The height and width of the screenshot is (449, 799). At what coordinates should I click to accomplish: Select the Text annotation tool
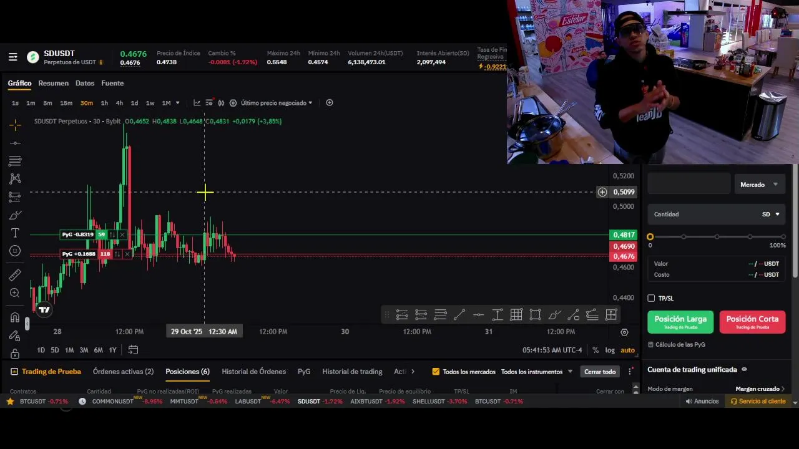[x=15, y=233]
